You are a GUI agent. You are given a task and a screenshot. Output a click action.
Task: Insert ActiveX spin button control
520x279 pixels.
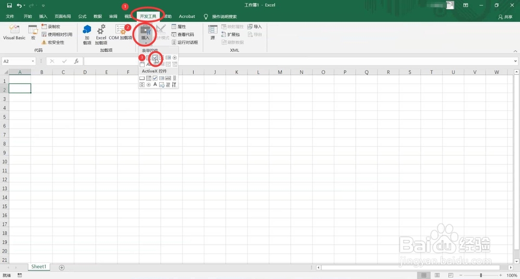[142, 85]
